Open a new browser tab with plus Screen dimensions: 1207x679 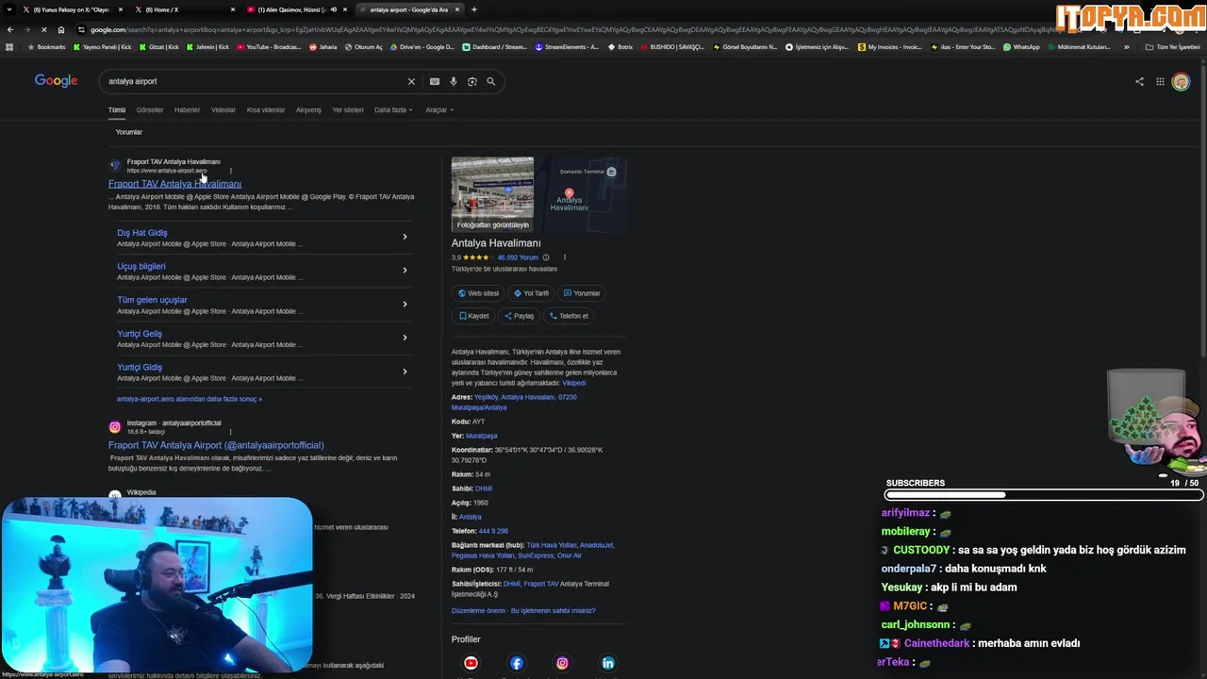pyautogui.click(x=473, y=9)
